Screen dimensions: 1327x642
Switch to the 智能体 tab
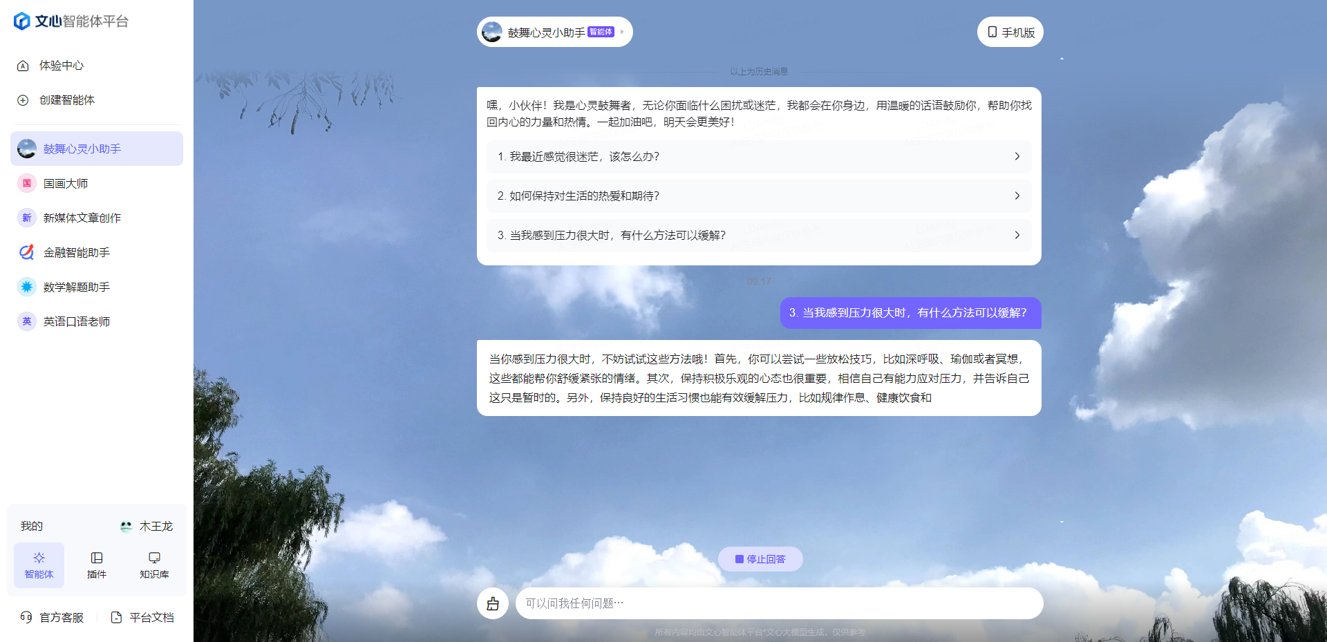point(39,565)
